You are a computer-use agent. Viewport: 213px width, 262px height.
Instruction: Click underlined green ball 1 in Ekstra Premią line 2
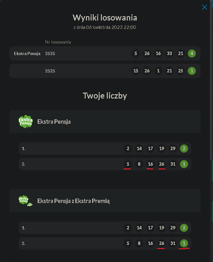(184, 243)
